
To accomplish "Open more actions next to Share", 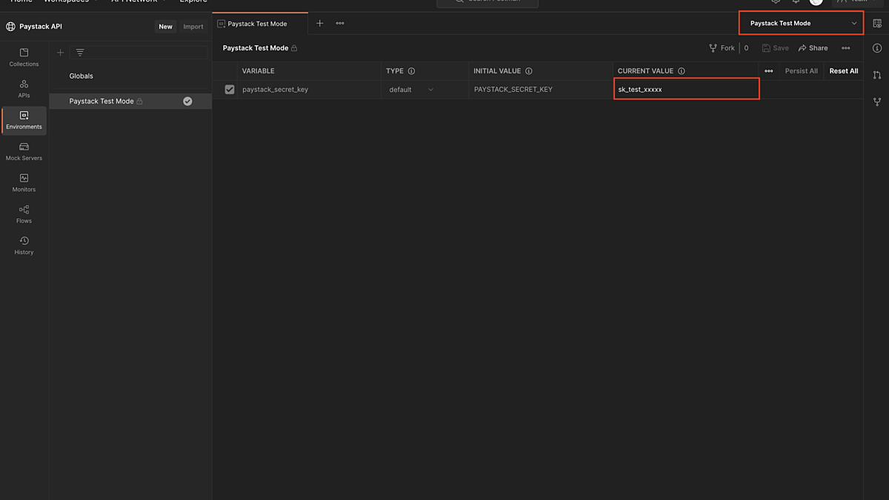I will (x=846, y=48).
